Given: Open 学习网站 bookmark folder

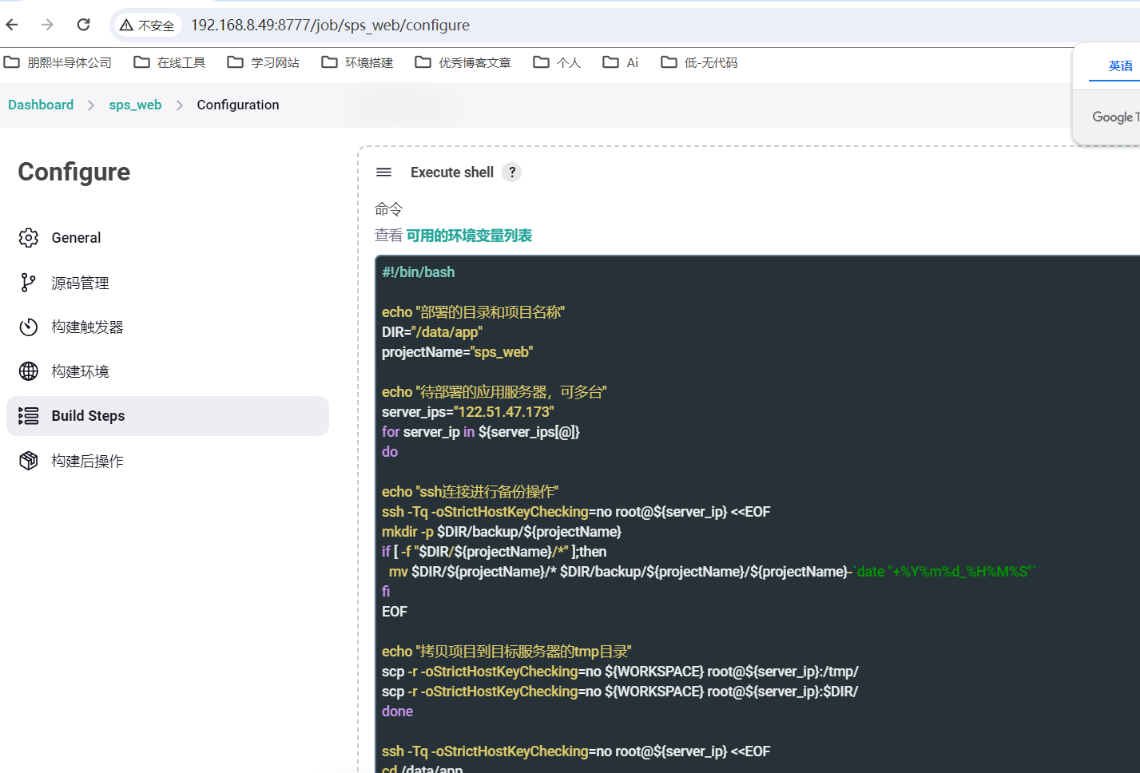Looking at the screenshot, I should (264, 62).
